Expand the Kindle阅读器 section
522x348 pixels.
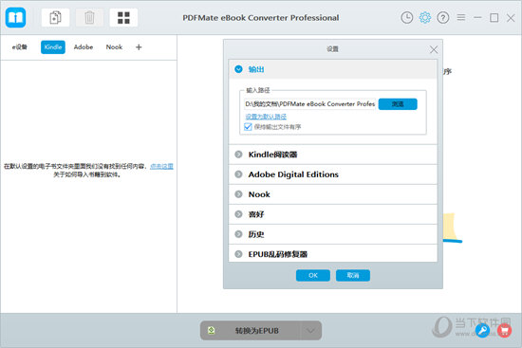pyautogui.click(x=332, y=155)
